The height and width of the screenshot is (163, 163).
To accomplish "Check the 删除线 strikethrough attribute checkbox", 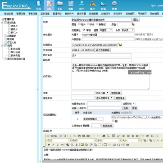I will pyautogui.click(x=97, y=24).
